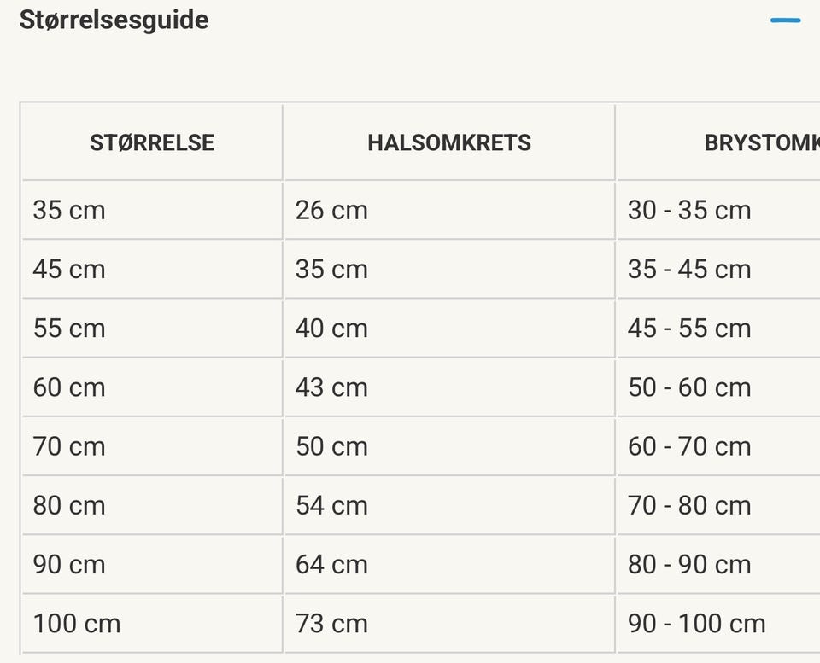The width and height of the screenshot is (820, 663).
Task: Select the 70 cm size cell
Action: tap(69, 446)
